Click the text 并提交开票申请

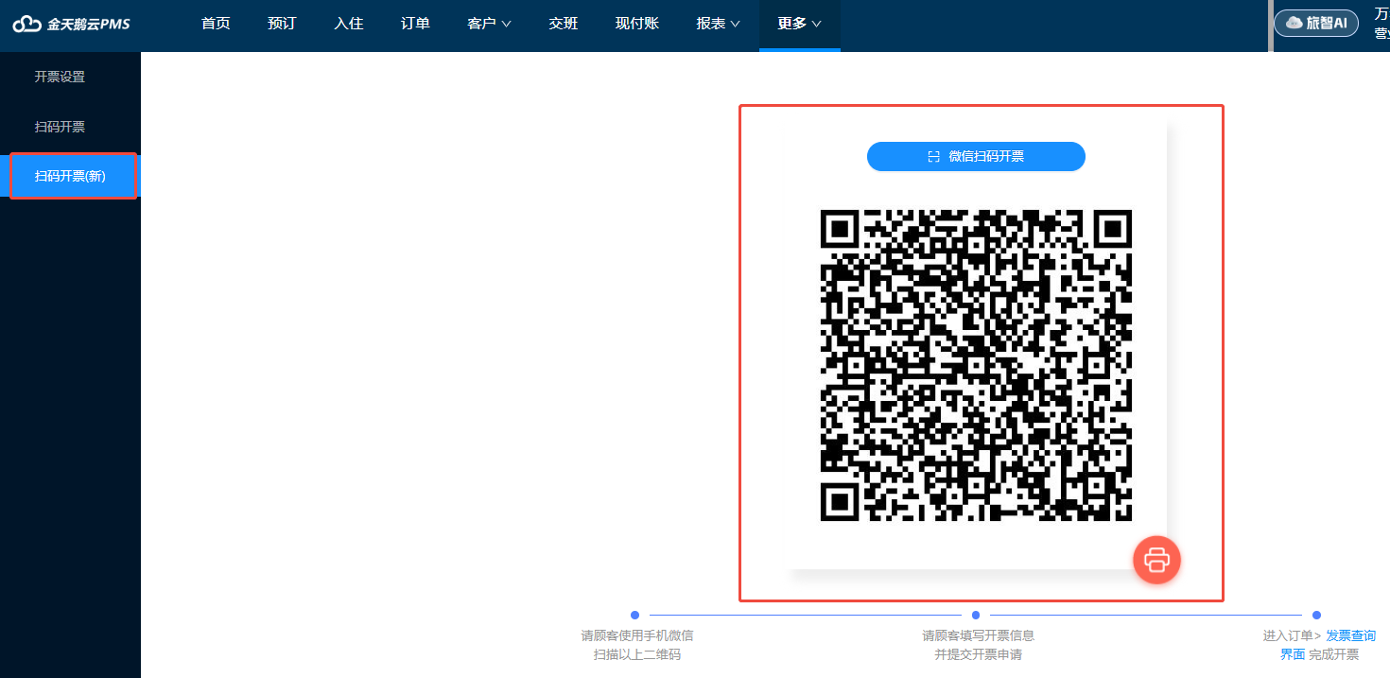click(x=979, y=654)
